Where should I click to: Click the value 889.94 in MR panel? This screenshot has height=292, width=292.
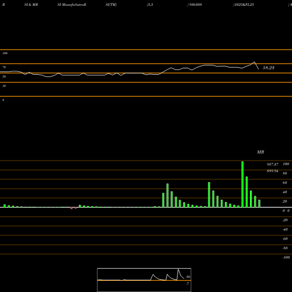(272, 171)
